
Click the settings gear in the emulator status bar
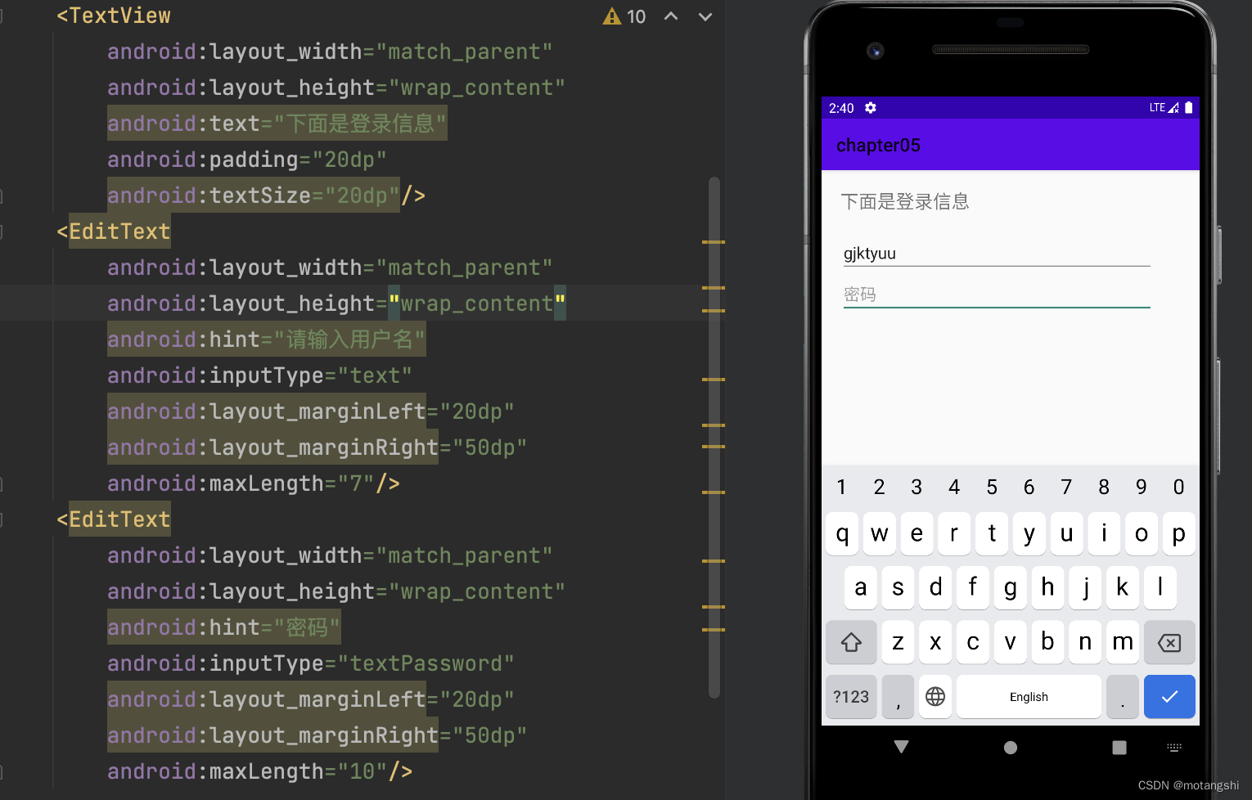tap(870, 108)
